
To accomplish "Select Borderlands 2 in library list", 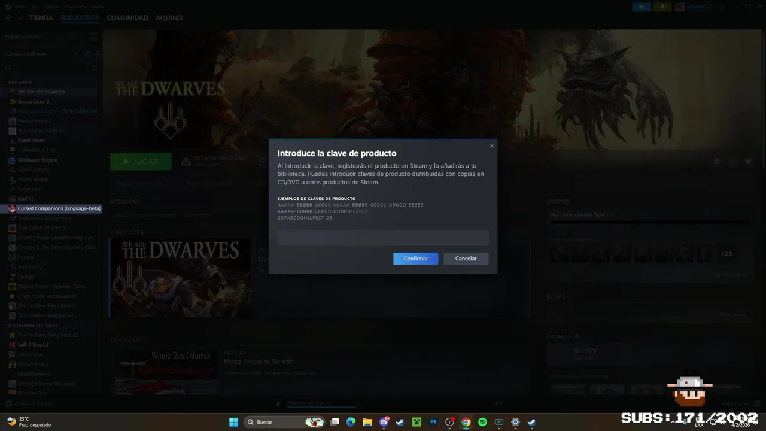I will tap(34, 102).
